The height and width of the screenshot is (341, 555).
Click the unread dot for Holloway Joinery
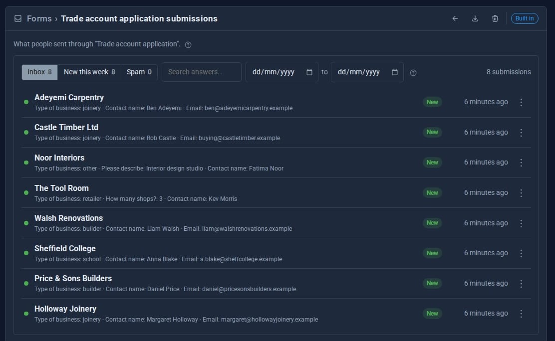point(26,314)
